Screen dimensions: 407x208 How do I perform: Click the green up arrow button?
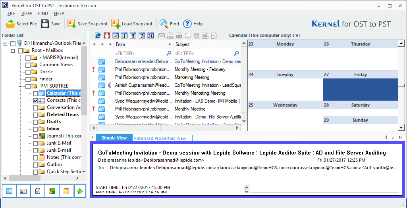pyautogui.click(x=80, y=191)
